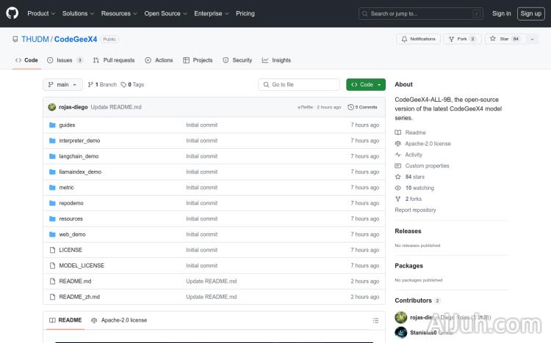
Task: Click the GitHub logo icon
Action: tap(12, 13)
